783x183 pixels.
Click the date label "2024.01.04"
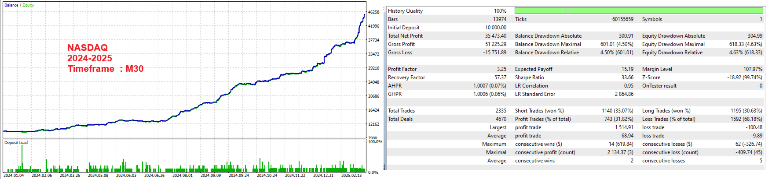pyautogui.click(x=14, y=176)
